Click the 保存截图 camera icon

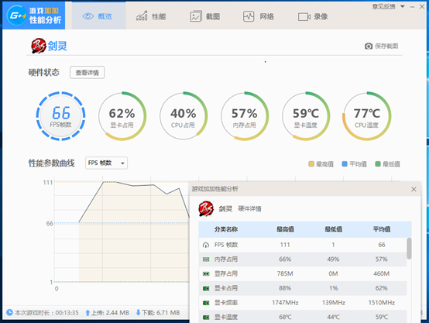tap(369, 46)
